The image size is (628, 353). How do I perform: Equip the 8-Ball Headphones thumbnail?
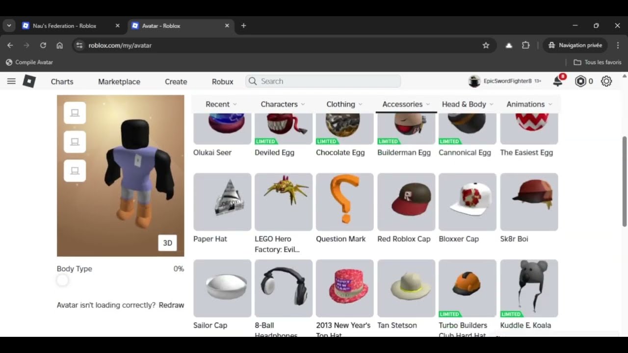pyautogui.click(x=284, y=288)
